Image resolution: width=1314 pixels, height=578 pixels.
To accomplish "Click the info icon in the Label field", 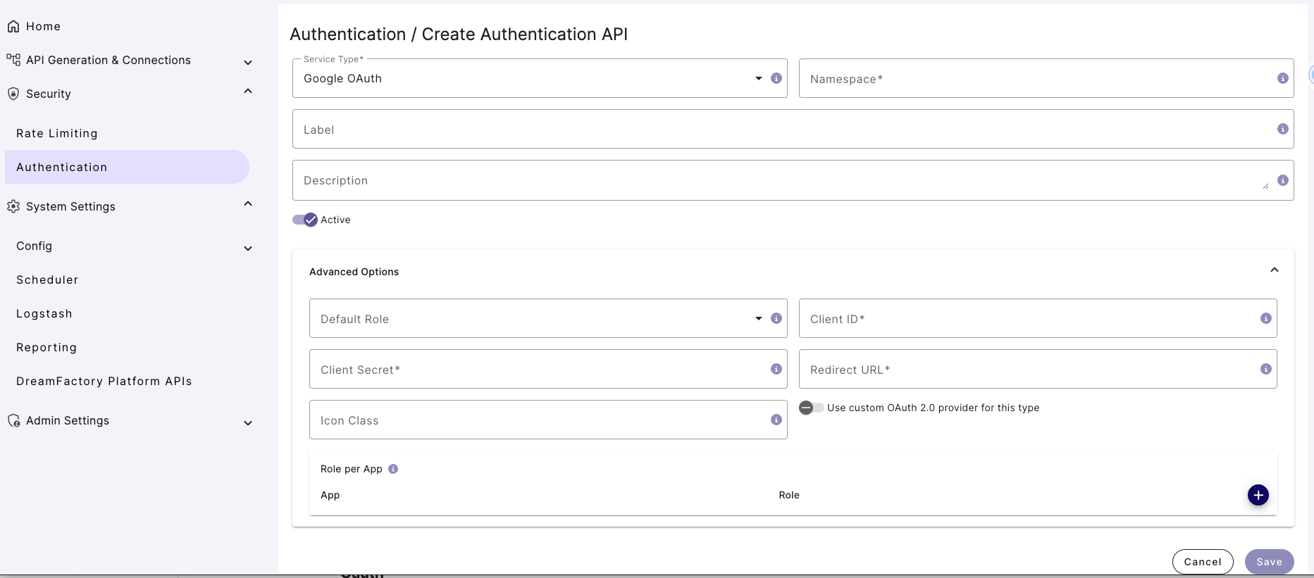I will tap(1282, 129).
